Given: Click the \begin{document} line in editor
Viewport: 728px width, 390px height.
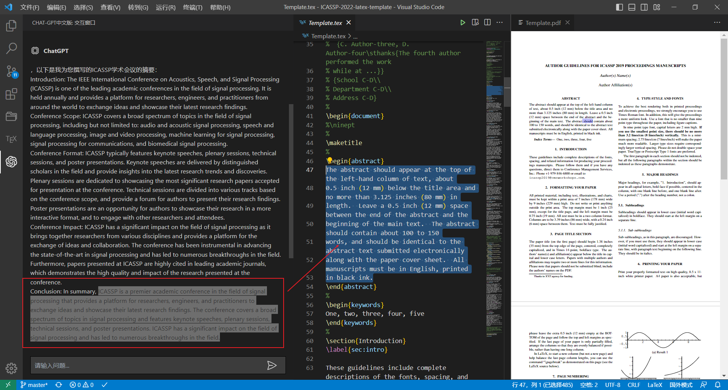Looking at the screenshot, I should coord(355,116).
